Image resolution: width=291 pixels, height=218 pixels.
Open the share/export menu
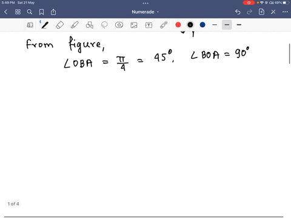pyautogui.click(x=53, y=12)
